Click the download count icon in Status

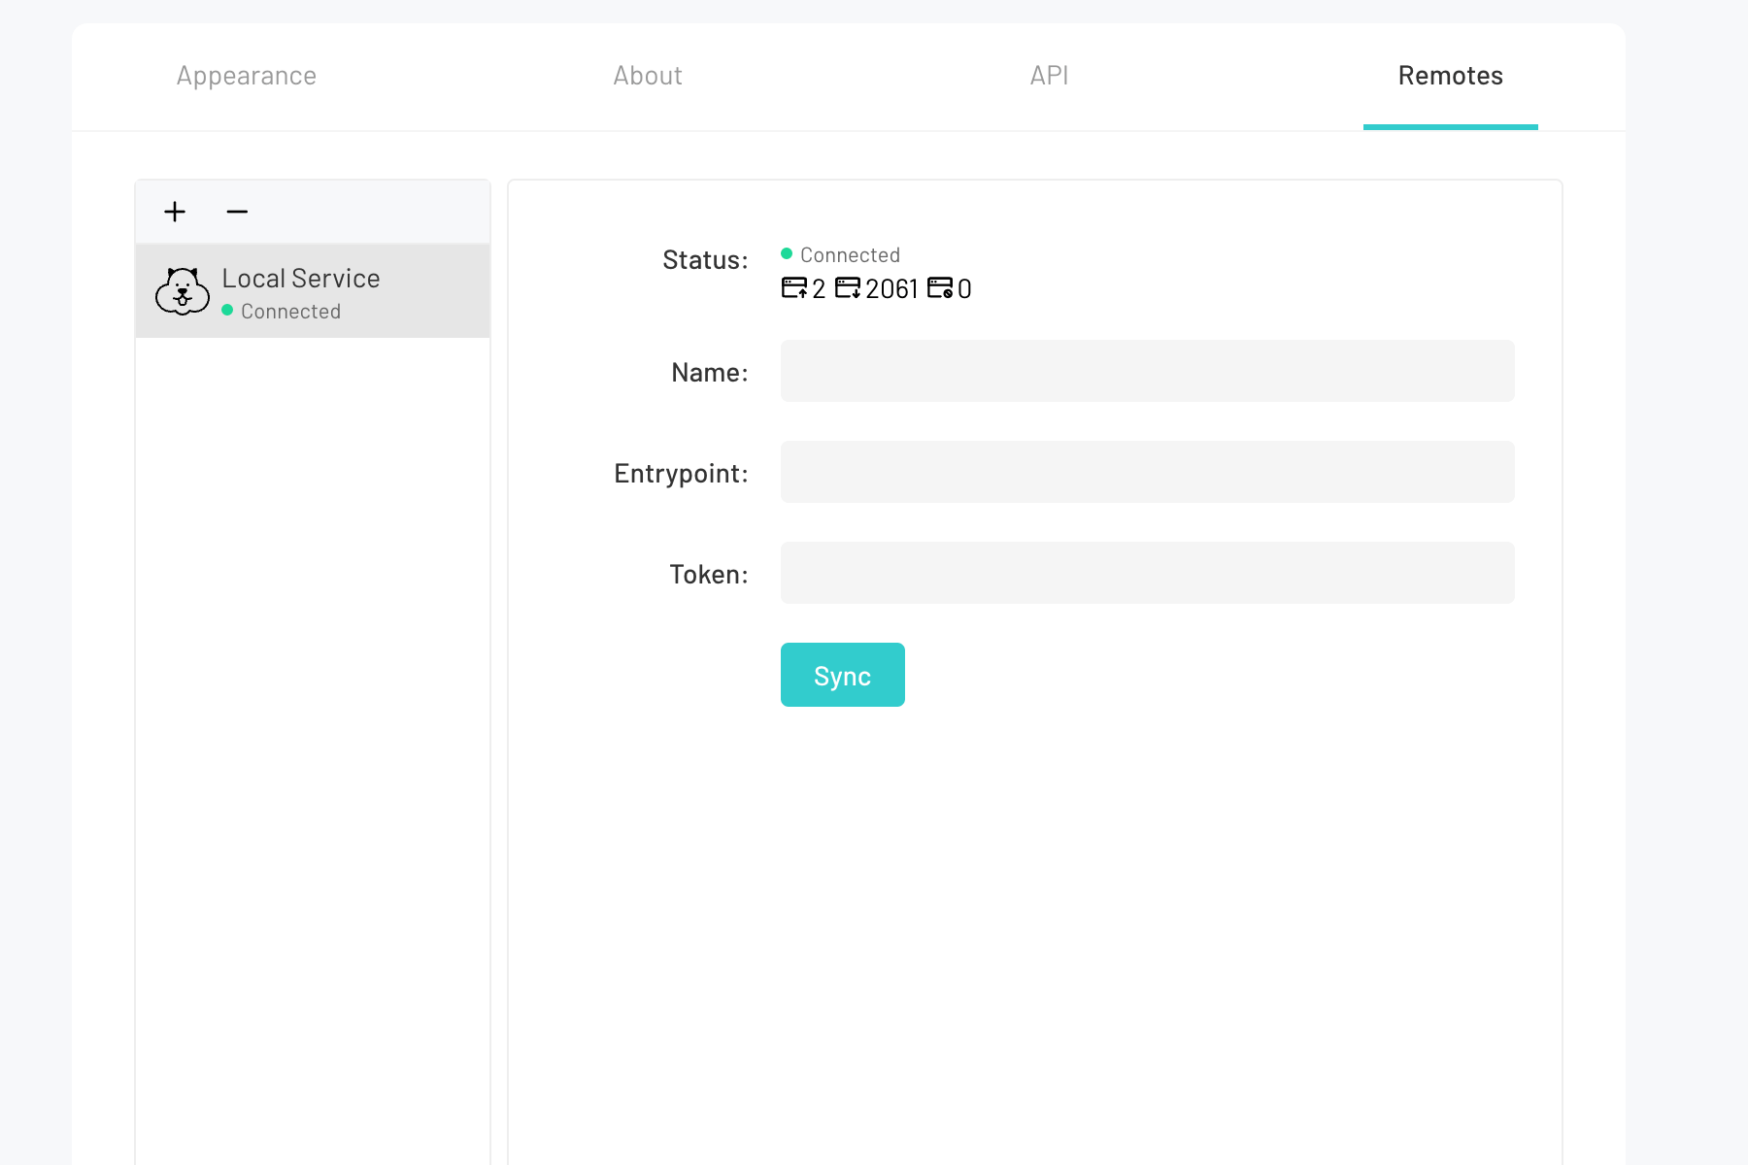[x=847, y=288]
